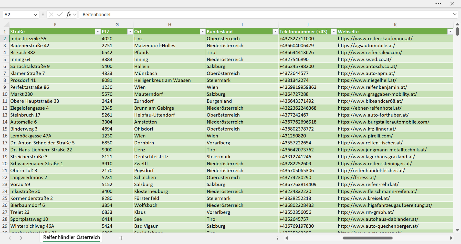Click the cancel entry X icon
Viewport: 461px width, 244px height.
tap(51, 15)
